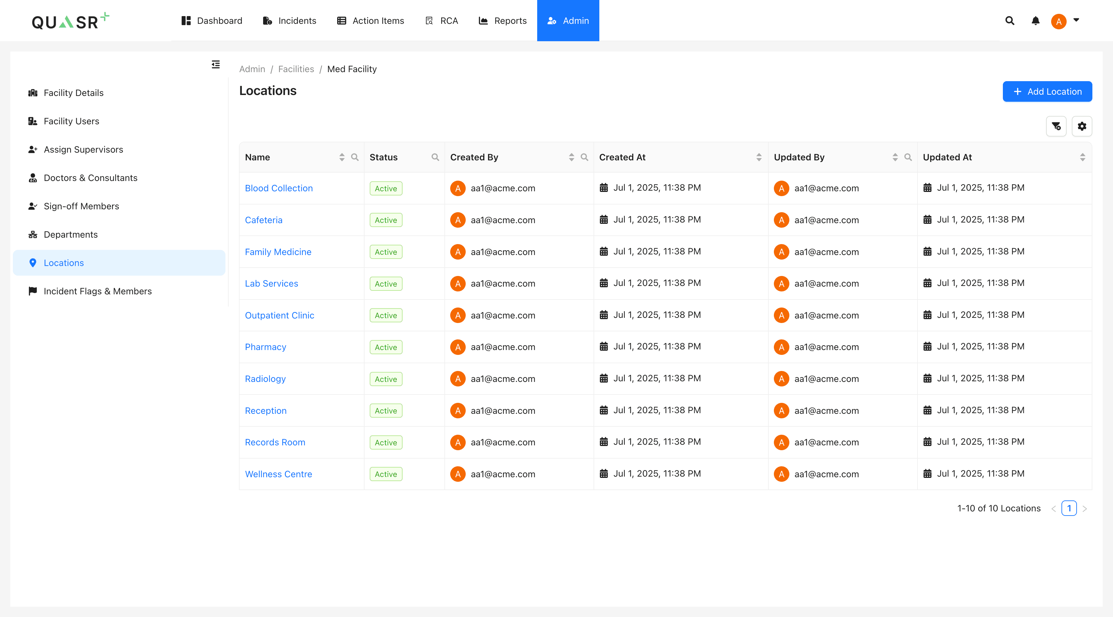Image resolution: width=1113 pixels, height=617 pixels.
Task: Open the global search
Action: click(x=1010, y=20)
